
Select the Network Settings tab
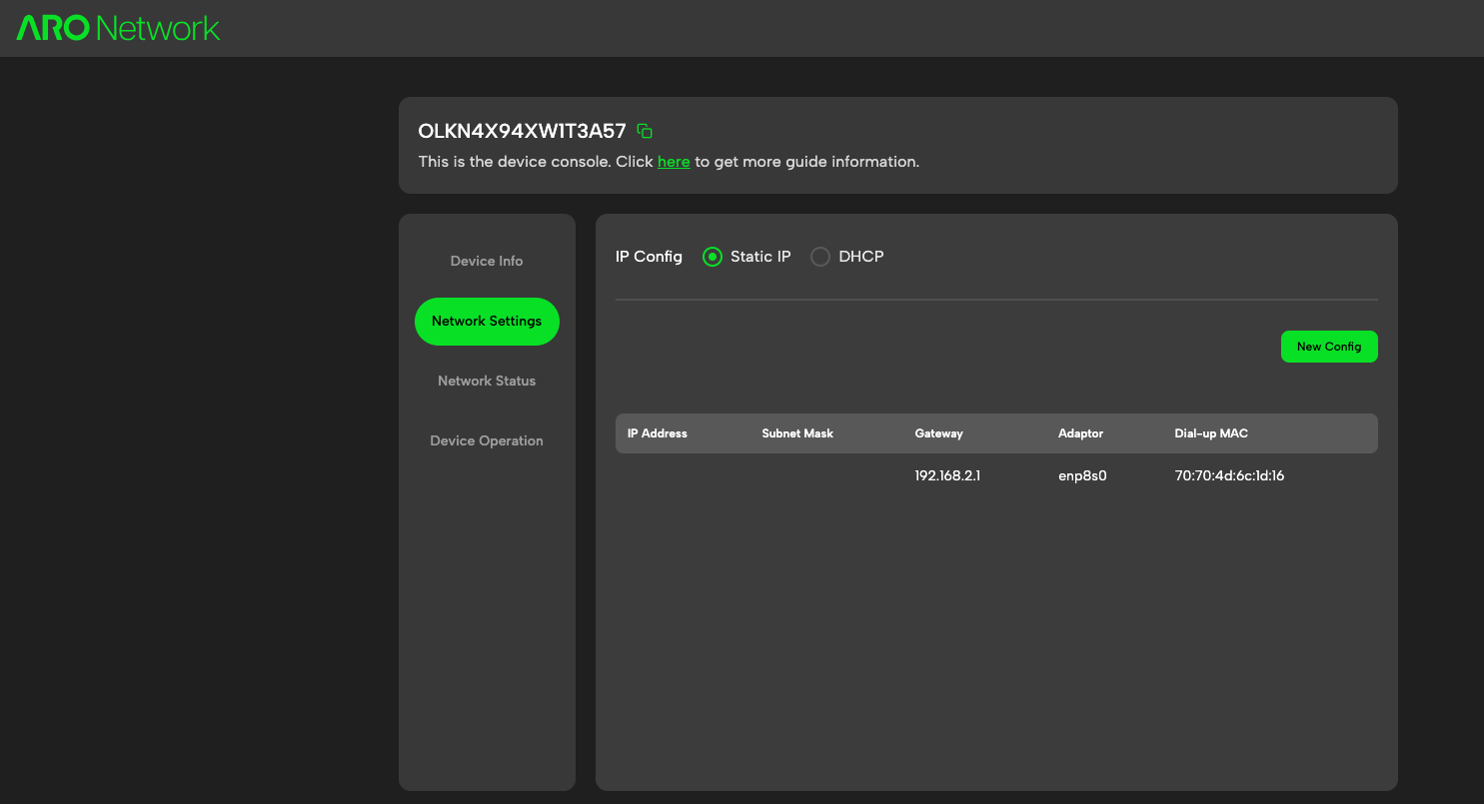pyautogui.click(x=487, y=321)
